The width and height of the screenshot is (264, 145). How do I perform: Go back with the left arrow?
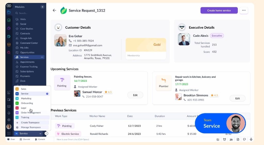pos(54,10)
